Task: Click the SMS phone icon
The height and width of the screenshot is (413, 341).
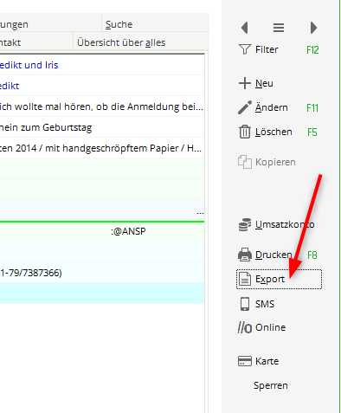Action: 245,304
